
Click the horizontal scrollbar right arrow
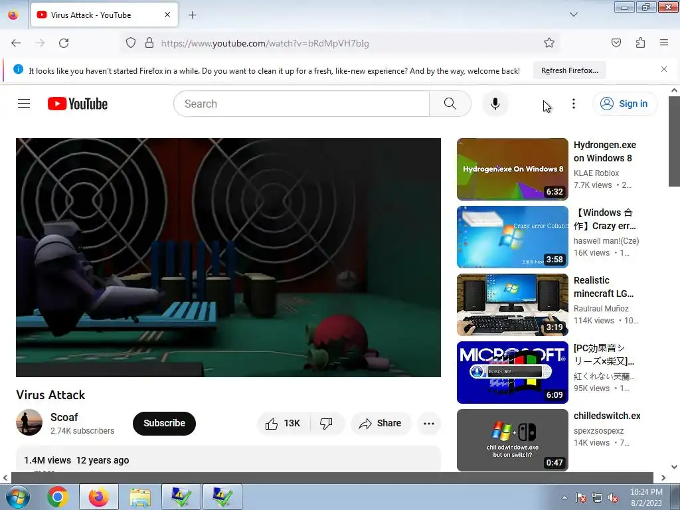point(663,477)
